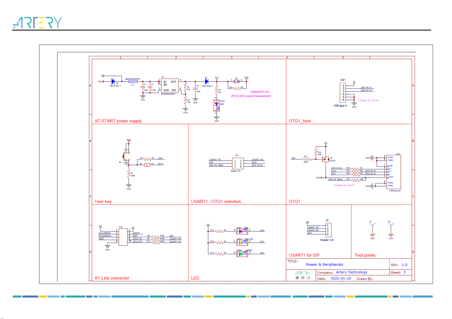The width and height of the screenshot is (452, 319).
Task: Select the CN2 AT-Link connector body
Action: pos(123,236)
